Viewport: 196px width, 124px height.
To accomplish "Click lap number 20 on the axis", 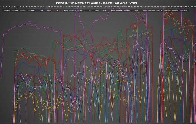I will point(55,7).
